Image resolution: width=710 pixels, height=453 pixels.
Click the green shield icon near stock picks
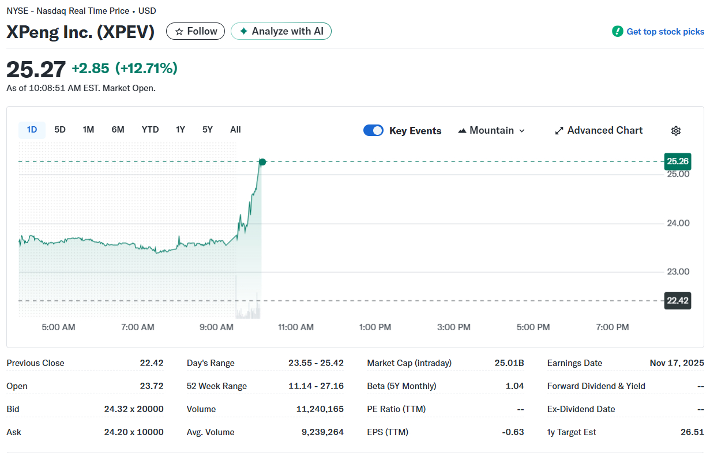(x=618, y=31)
